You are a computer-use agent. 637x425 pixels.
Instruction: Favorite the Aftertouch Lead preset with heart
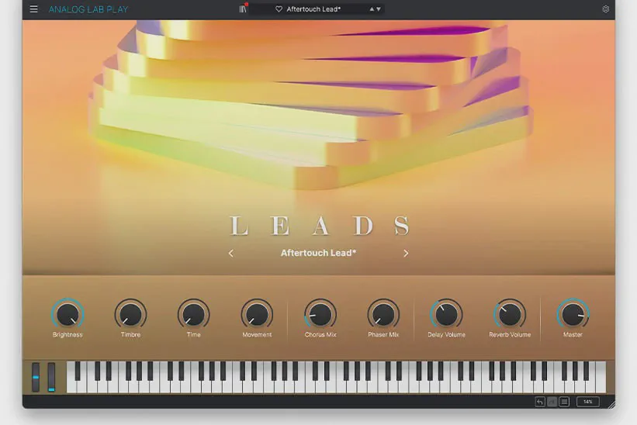coord(279,9)
